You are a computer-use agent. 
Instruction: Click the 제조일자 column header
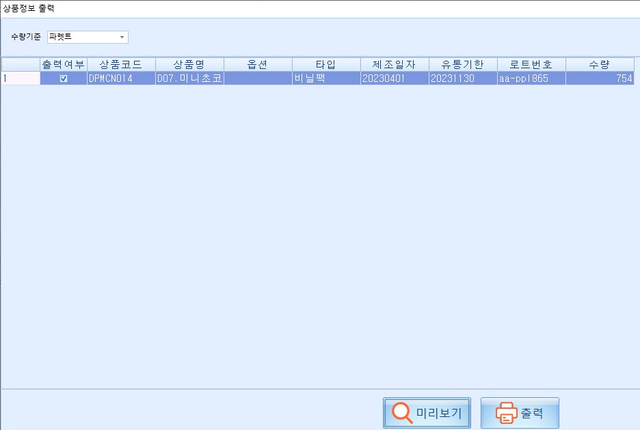[x=395, y=64]
